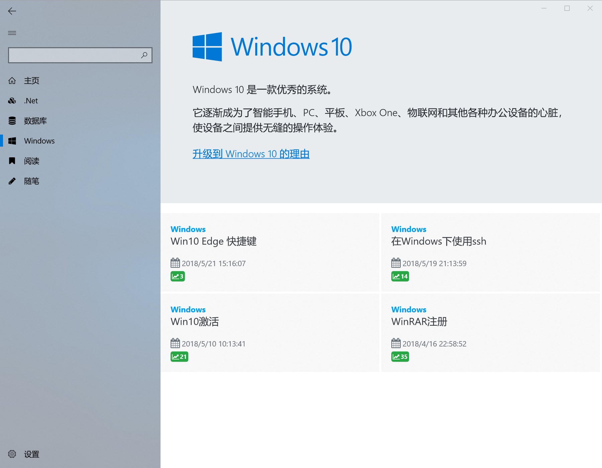This screenshot has width=602, height=468.
Task: Open link 升级到 Windows 10 的理由
Action: 251,154
